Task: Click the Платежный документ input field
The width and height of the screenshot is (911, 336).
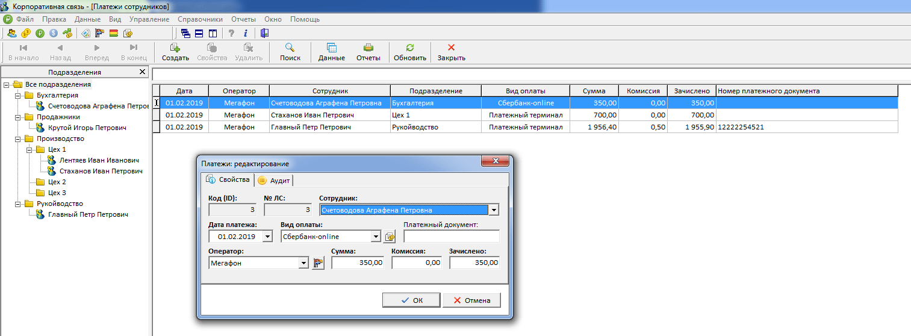Action: point(452,237)
